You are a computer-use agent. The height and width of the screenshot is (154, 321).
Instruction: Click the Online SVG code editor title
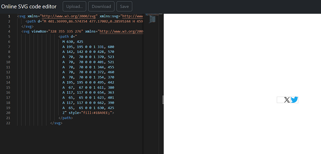tap(29, 6)
